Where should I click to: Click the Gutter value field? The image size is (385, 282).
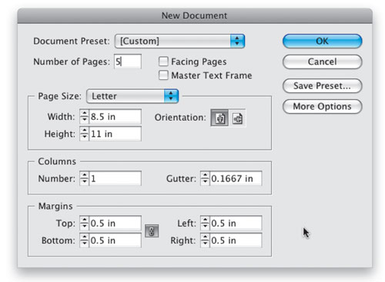click(x=236, y=178)
